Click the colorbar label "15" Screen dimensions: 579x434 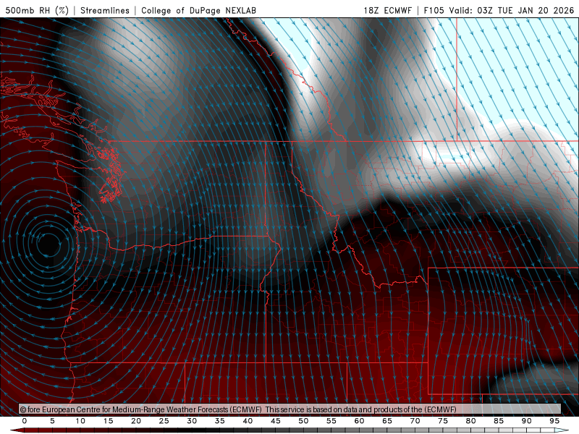pos(108,421)
